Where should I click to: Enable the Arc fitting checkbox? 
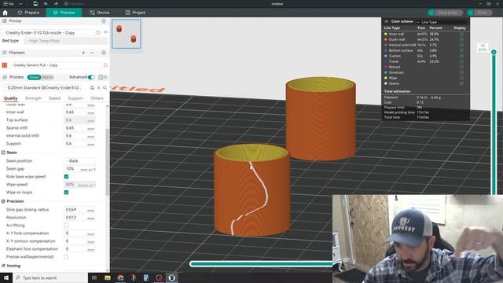tap(66, 226)
